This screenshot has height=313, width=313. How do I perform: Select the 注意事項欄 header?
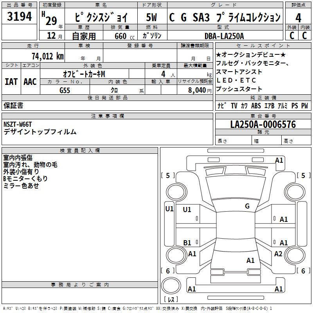[x=107, y=116]
